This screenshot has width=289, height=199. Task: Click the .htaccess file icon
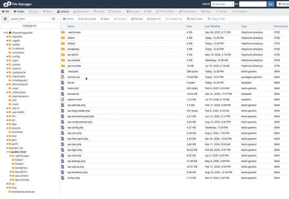point(62,72)
